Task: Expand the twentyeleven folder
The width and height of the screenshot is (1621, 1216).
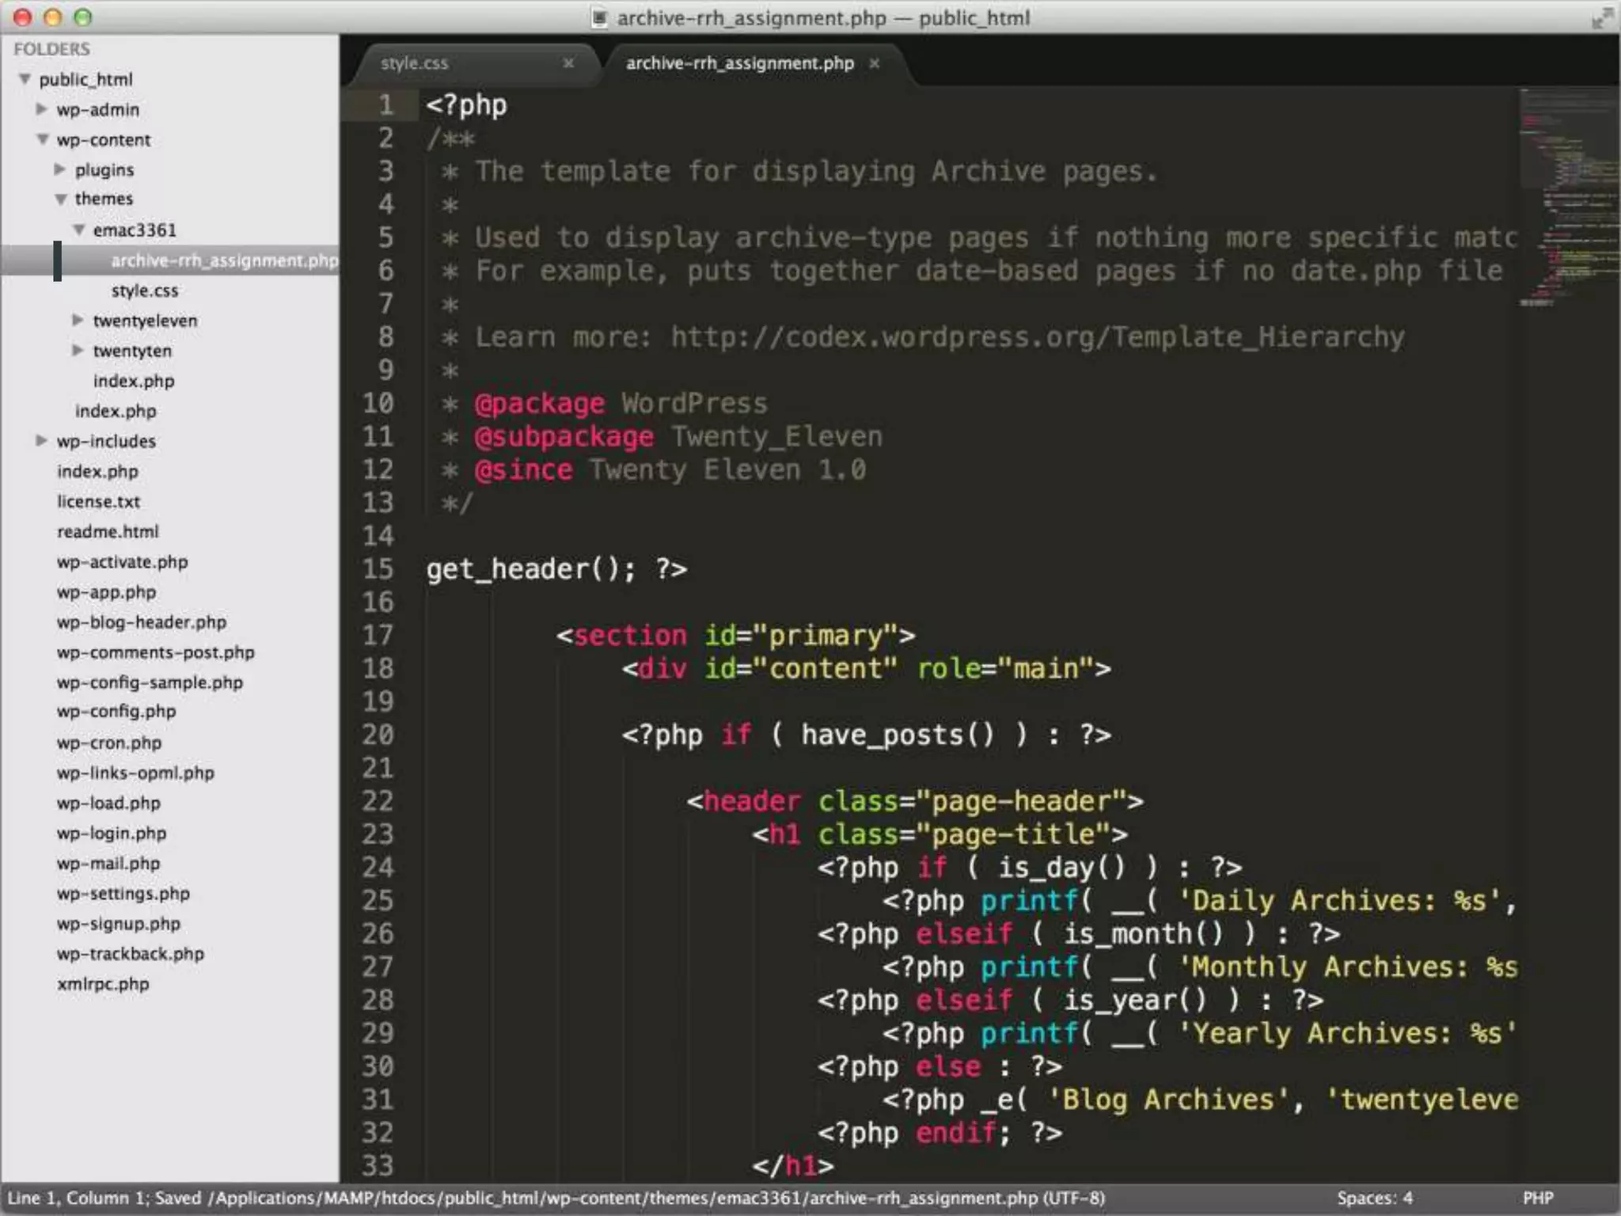Action: [78, 320]
